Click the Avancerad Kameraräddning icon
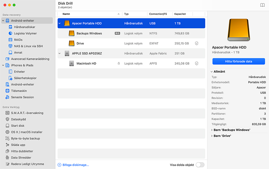This screenshot has height=169, width=269. (x=7, y=59)
